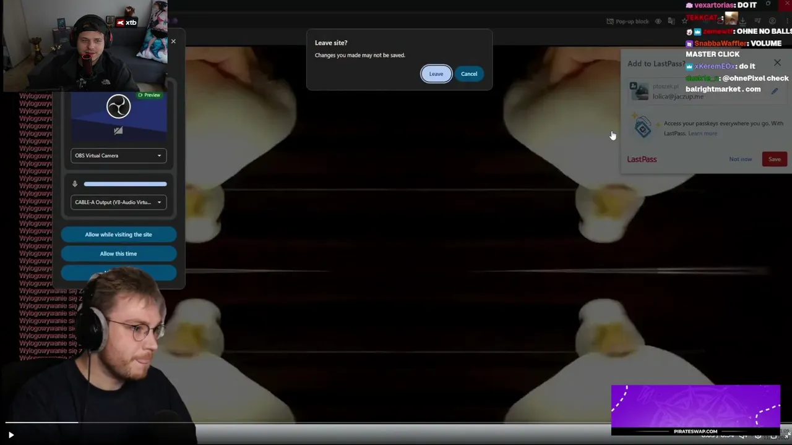Screen dimensions: 792x445
Task: Click the lolica@jaczup.me email text
Action: coord(678,96)
